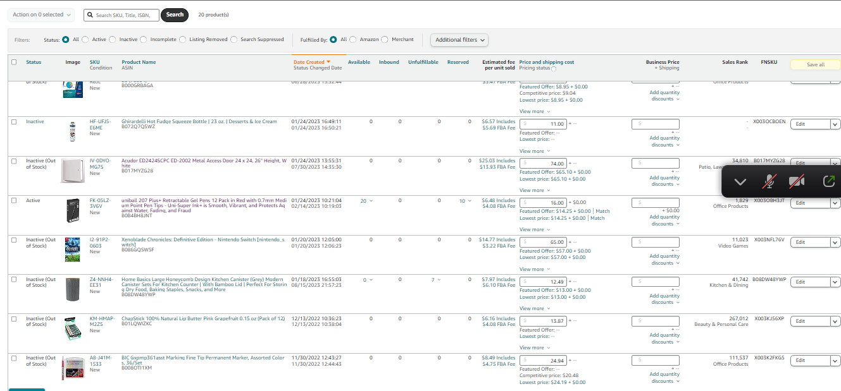
Task: Open Edit dropdown arrow for ChapStick row
Action: pos(835,322)
